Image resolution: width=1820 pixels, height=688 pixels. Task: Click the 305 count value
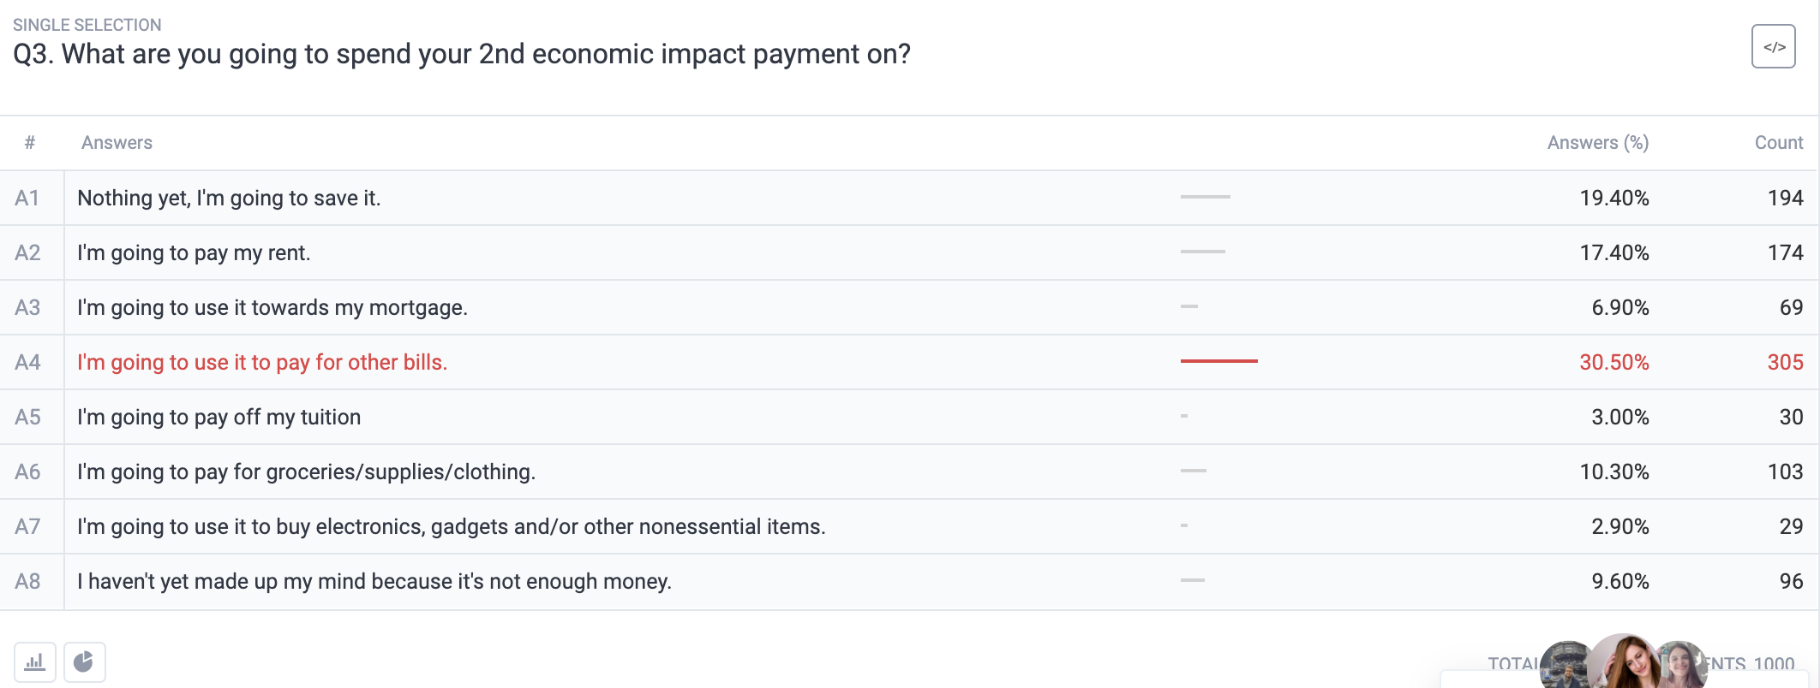pyautogui.click(x=1786, y=362)
